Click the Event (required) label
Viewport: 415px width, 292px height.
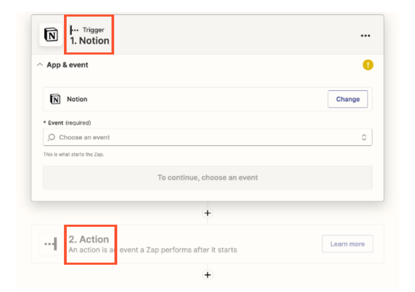coord(67,123)
